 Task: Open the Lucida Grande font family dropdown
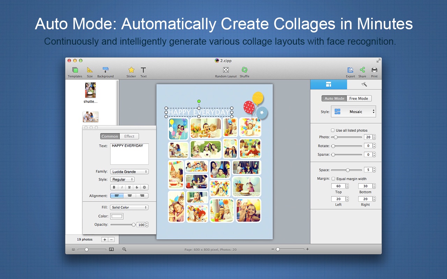coord(129,172)
